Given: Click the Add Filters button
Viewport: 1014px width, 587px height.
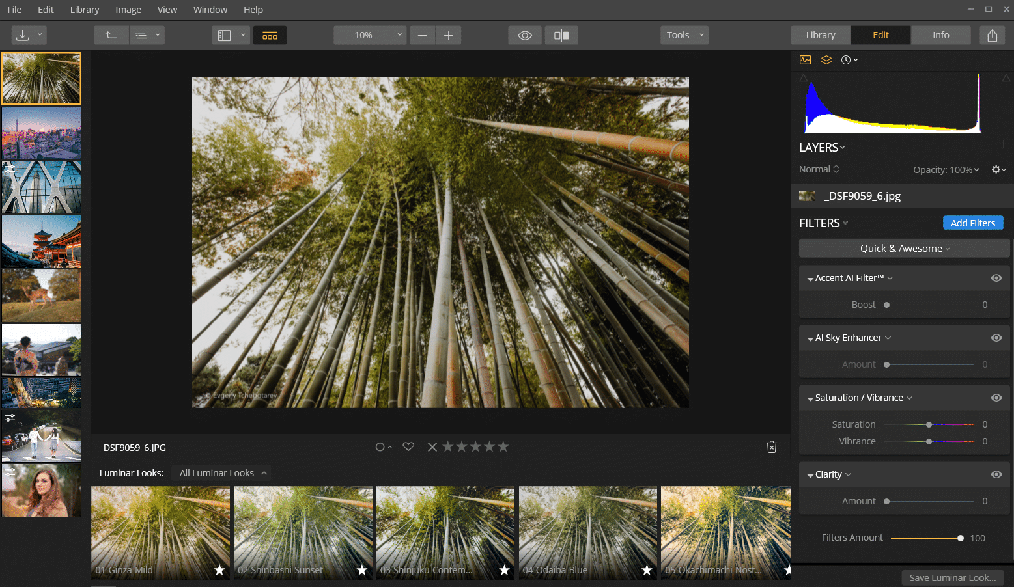Looking at the screenshot, I should [x=972, y=223].
